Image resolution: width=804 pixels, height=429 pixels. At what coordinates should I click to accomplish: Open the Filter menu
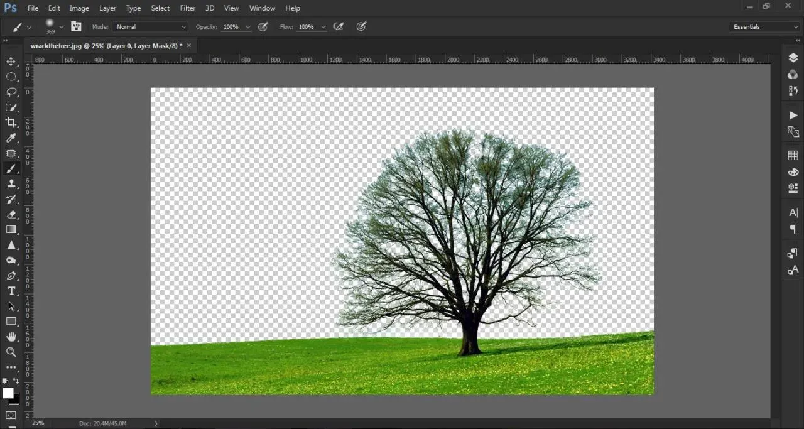(x=188, y=8)
